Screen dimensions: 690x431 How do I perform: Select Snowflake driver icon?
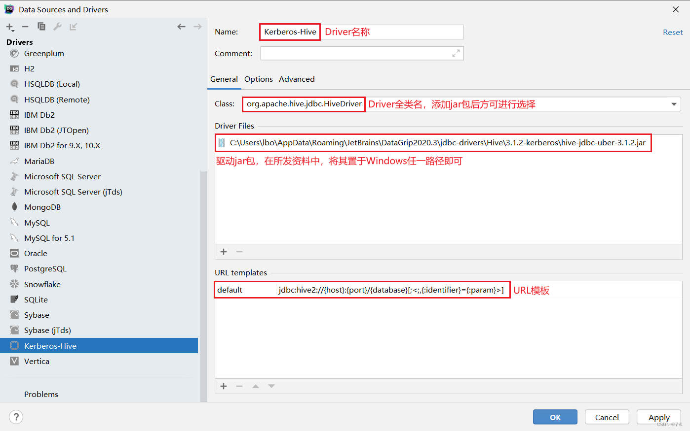14,284
